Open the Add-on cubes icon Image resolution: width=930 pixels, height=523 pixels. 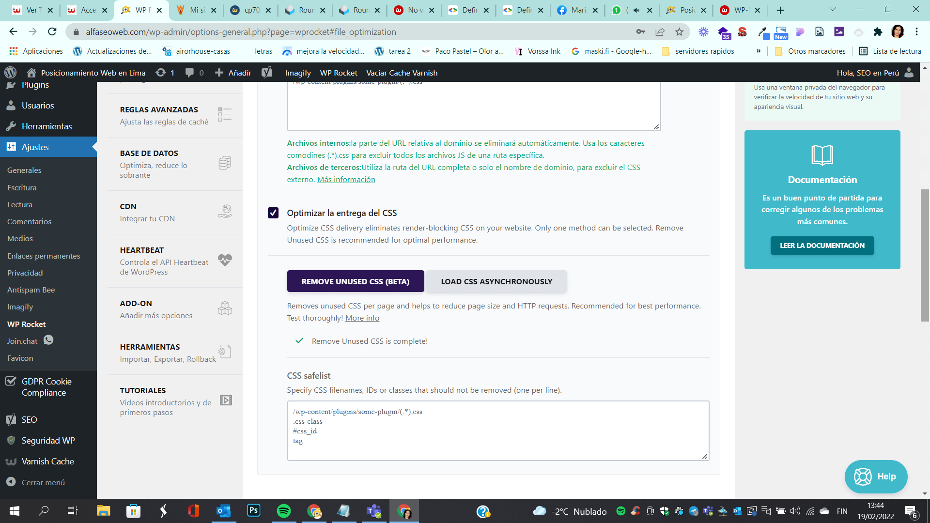coord(225,308)
